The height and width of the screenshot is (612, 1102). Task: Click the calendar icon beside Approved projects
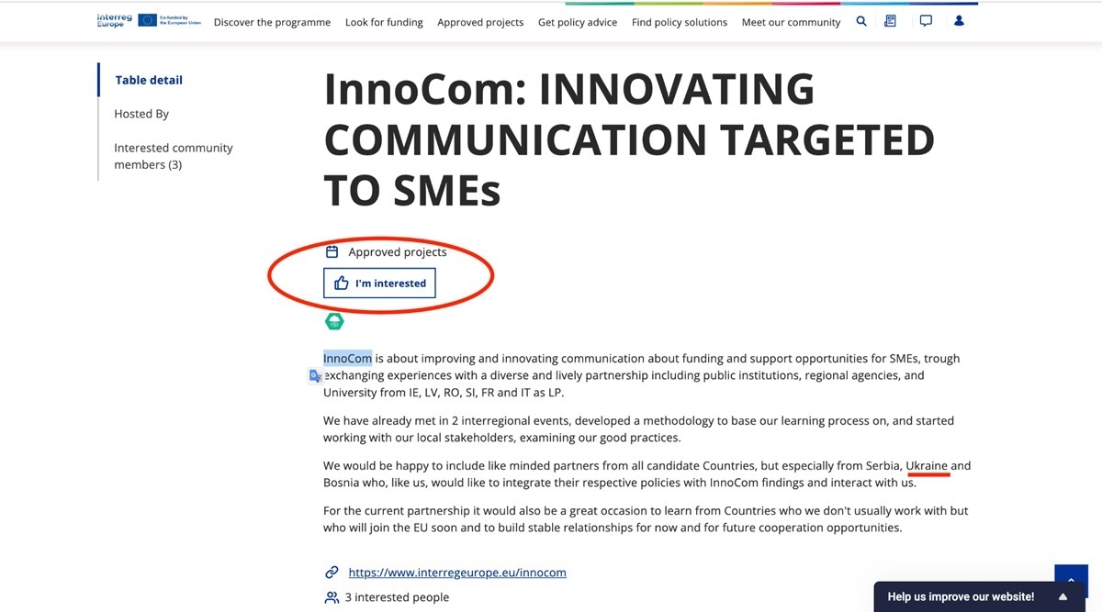point(332,251)
